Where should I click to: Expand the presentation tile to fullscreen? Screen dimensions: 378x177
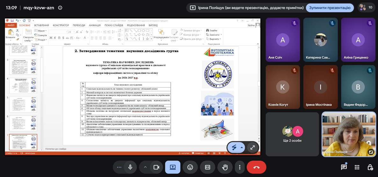click(253, 147)
